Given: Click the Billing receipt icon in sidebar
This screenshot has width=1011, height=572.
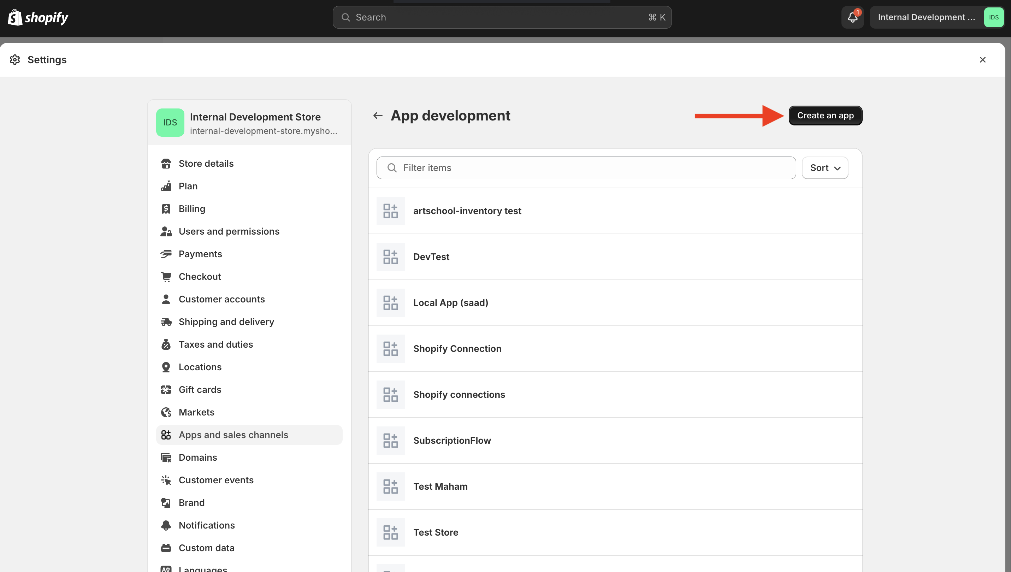Looking at the screenshot, I should 166,208.
